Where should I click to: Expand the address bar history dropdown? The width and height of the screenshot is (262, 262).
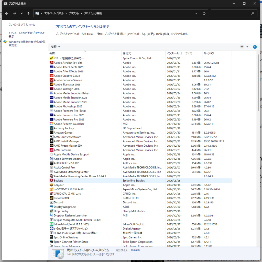click(x=196, y=13)
